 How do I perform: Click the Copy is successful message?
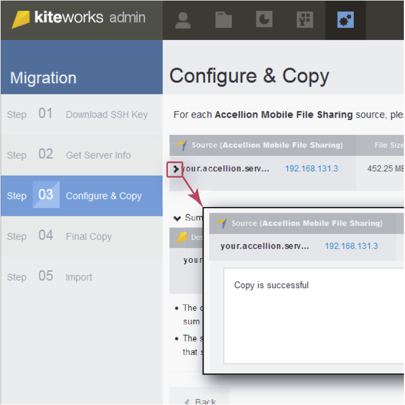pos(271,285)
